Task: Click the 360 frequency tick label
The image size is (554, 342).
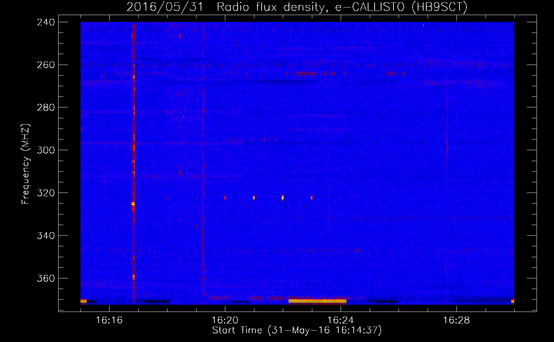Action: point(46,279)
